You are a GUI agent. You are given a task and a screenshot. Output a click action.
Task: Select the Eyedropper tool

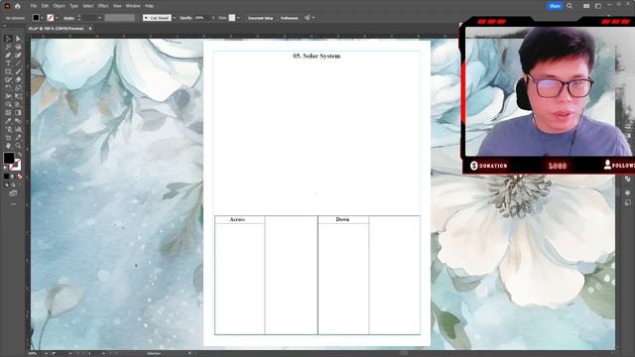pos(8,121)
